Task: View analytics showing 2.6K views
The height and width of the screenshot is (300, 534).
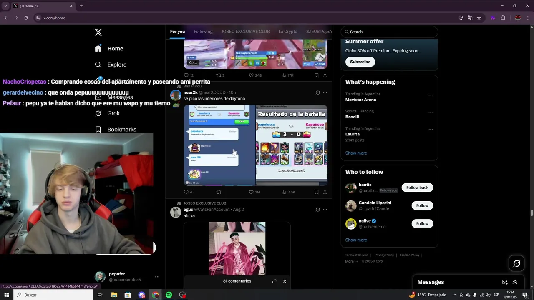Action: click(x=288, y=192)
